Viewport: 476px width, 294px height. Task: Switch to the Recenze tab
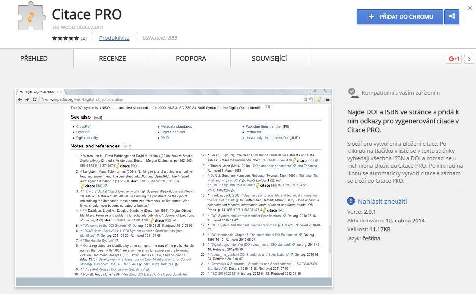click(x=112, y=58)
